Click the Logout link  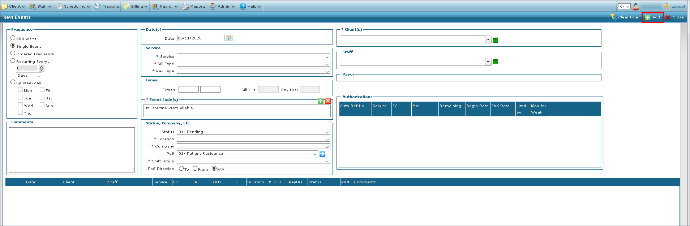tap(678, 6)
